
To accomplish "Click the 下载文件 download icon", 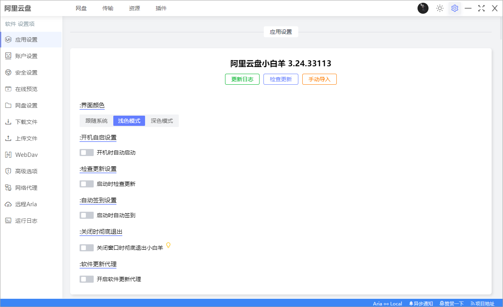I will click(x=8, y=122).
